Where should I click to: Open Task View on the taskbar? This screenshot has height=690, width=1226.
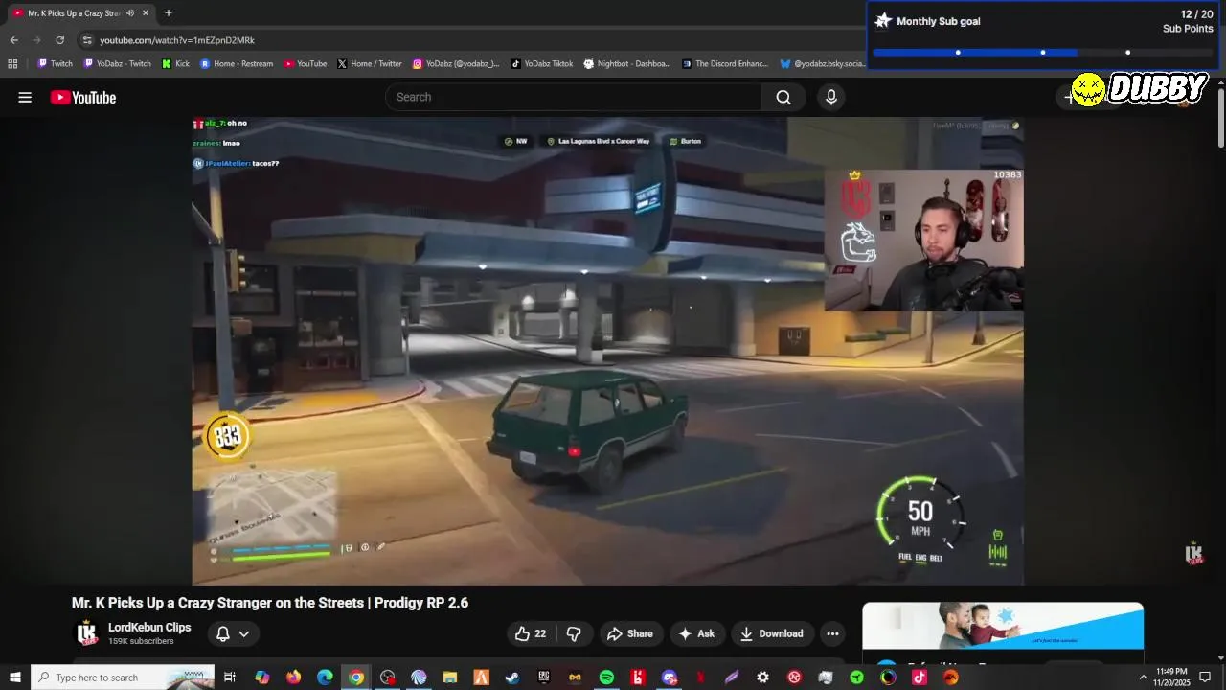coord(230,678)
